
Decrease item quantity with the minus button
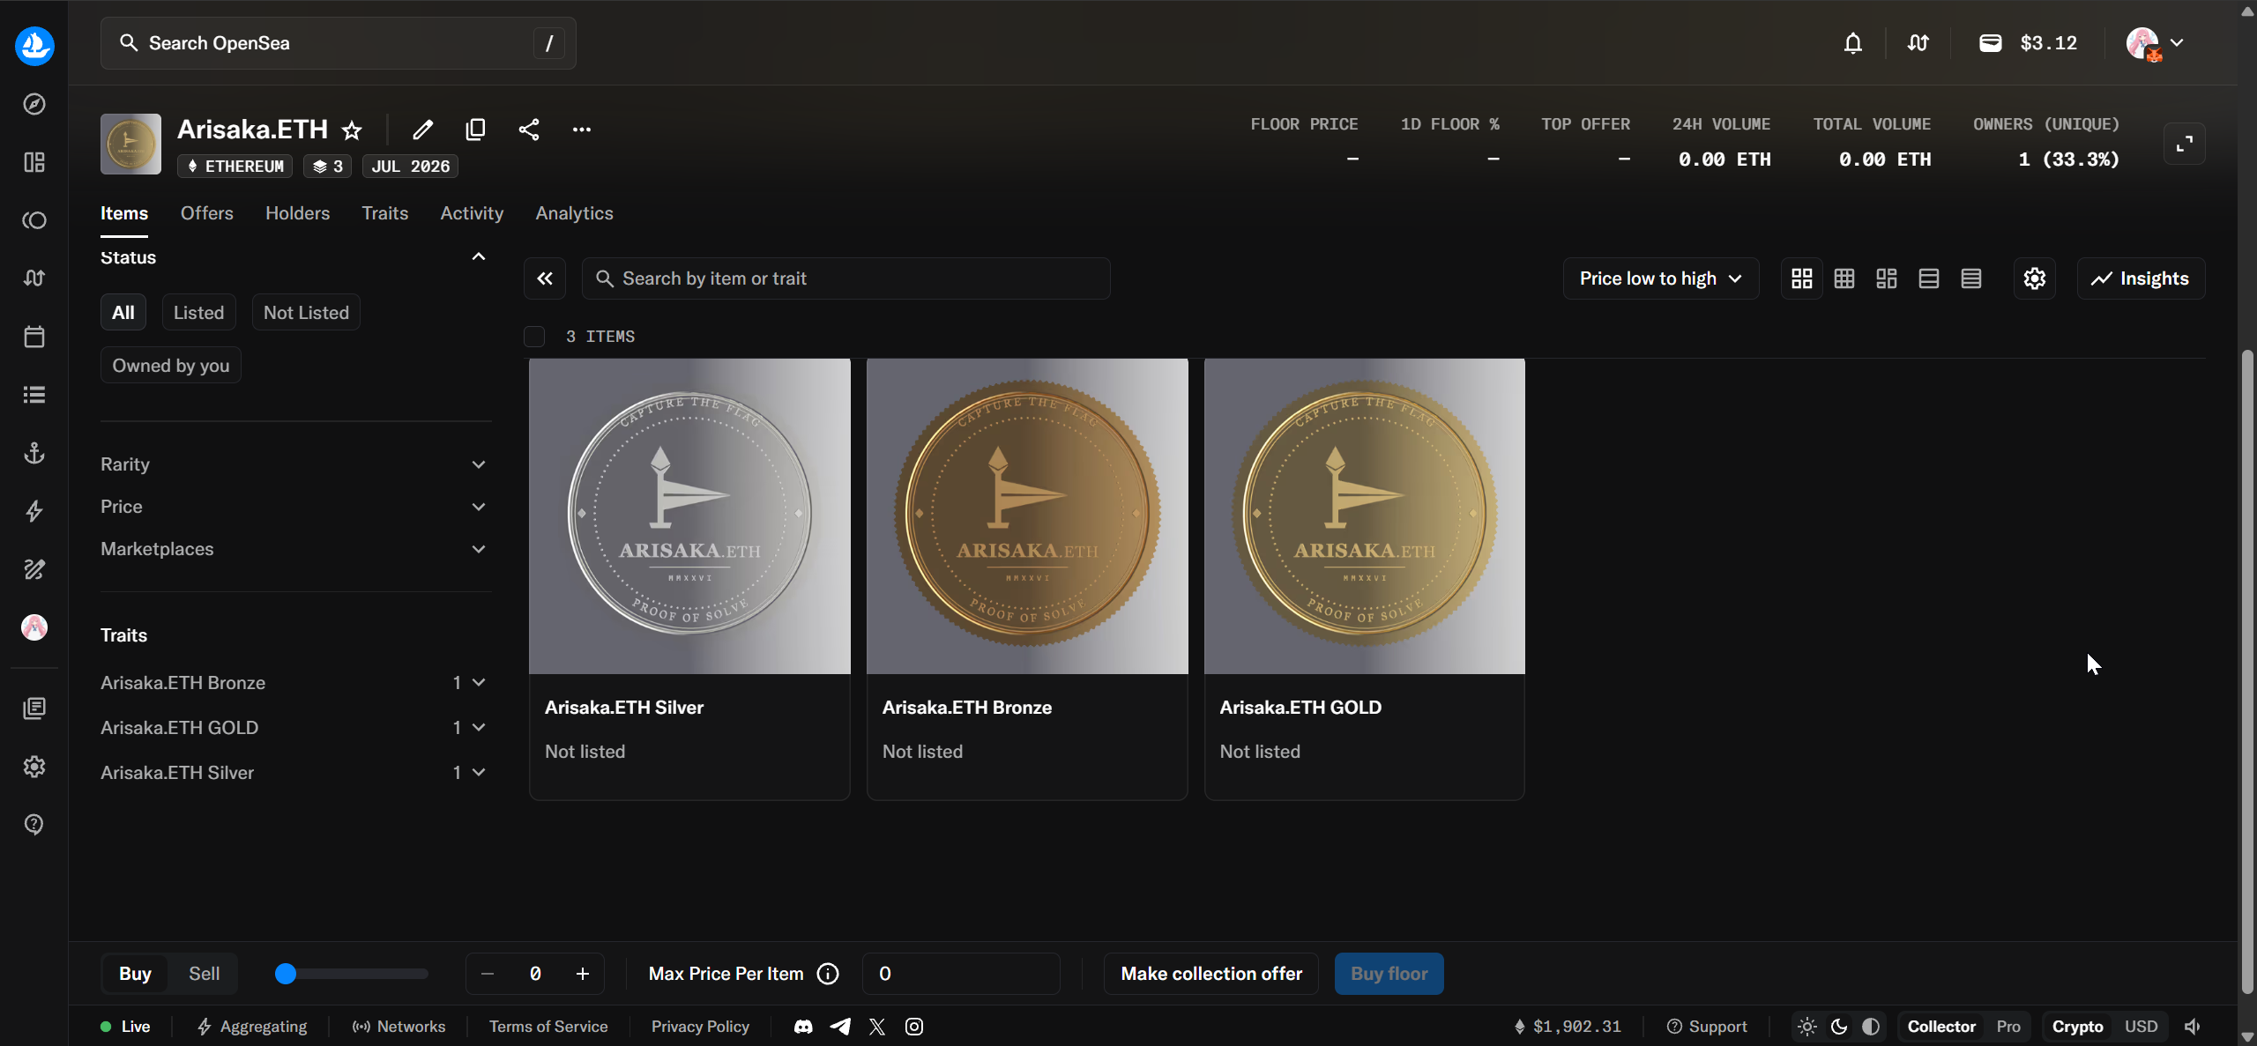488,974
